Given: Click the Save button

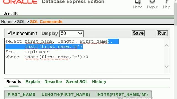Looking at the screenshot, I should (x=138, y=33).
